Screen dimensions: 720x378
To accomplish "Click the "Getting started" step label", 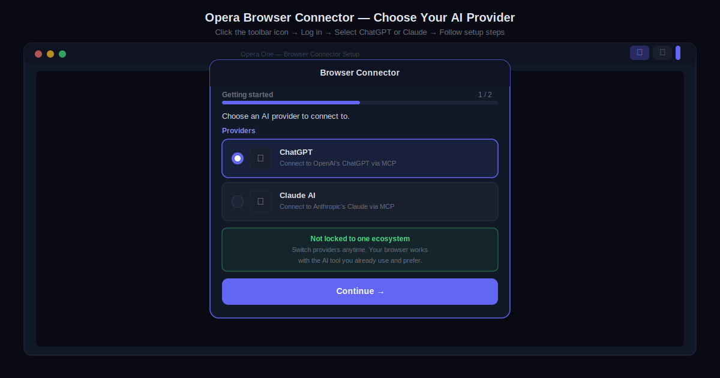I will (x=247, y=95).
